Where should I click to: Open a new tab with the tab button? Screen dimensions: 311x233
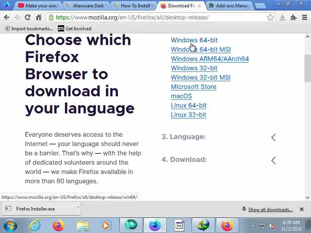pyautogui.click(x=260, y=6)
